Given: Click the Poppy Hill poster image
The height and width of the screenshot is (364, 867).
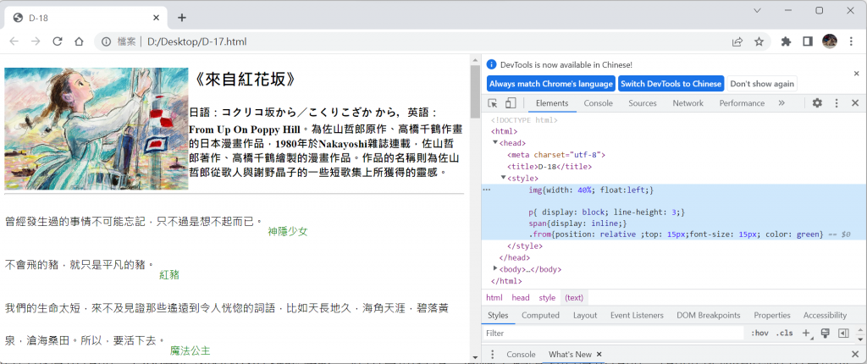Looking at the screenshot, I should pyautogui.click(x=97, y=129).
